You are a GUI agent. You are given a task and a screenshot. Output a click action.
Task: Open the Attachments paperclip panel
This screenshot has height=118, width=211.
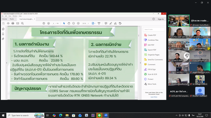(x=3, y=39)
